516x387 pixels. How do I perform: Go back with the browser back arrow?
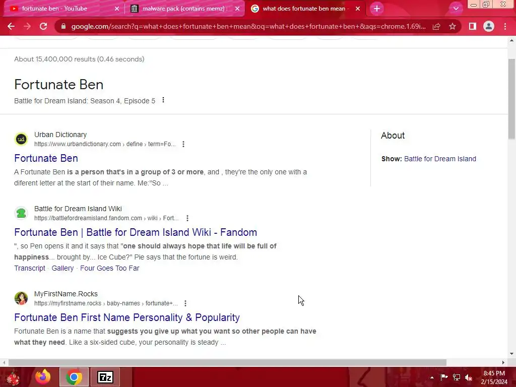click(x=11, y=26)
